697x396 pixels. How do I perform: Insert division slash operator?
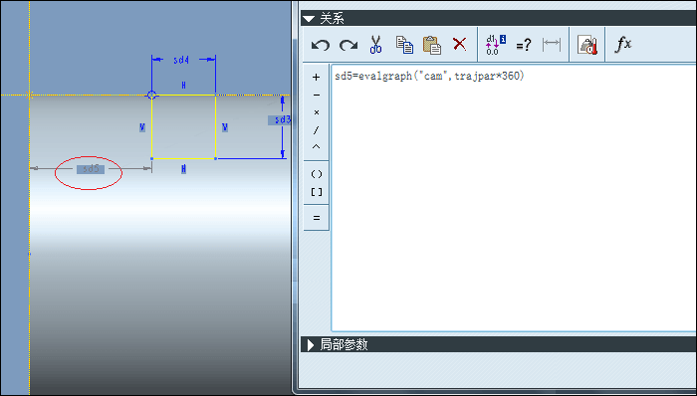point(316,130)
